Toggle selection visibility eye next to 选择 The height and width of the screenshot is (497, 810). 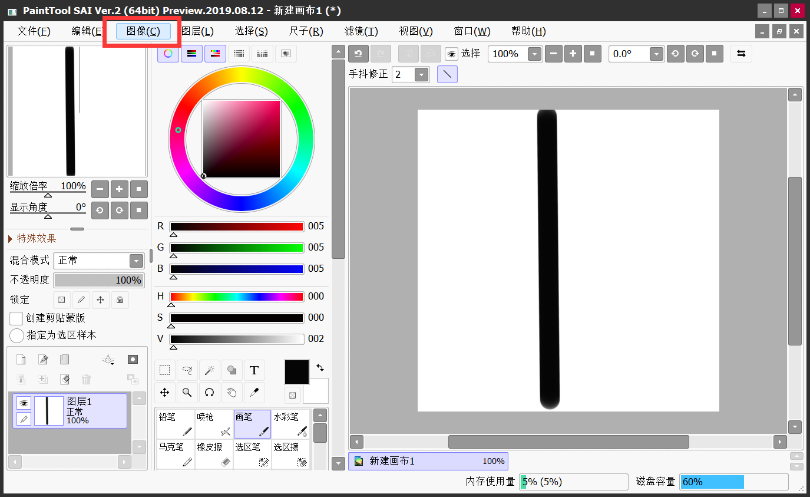(451, 54)
